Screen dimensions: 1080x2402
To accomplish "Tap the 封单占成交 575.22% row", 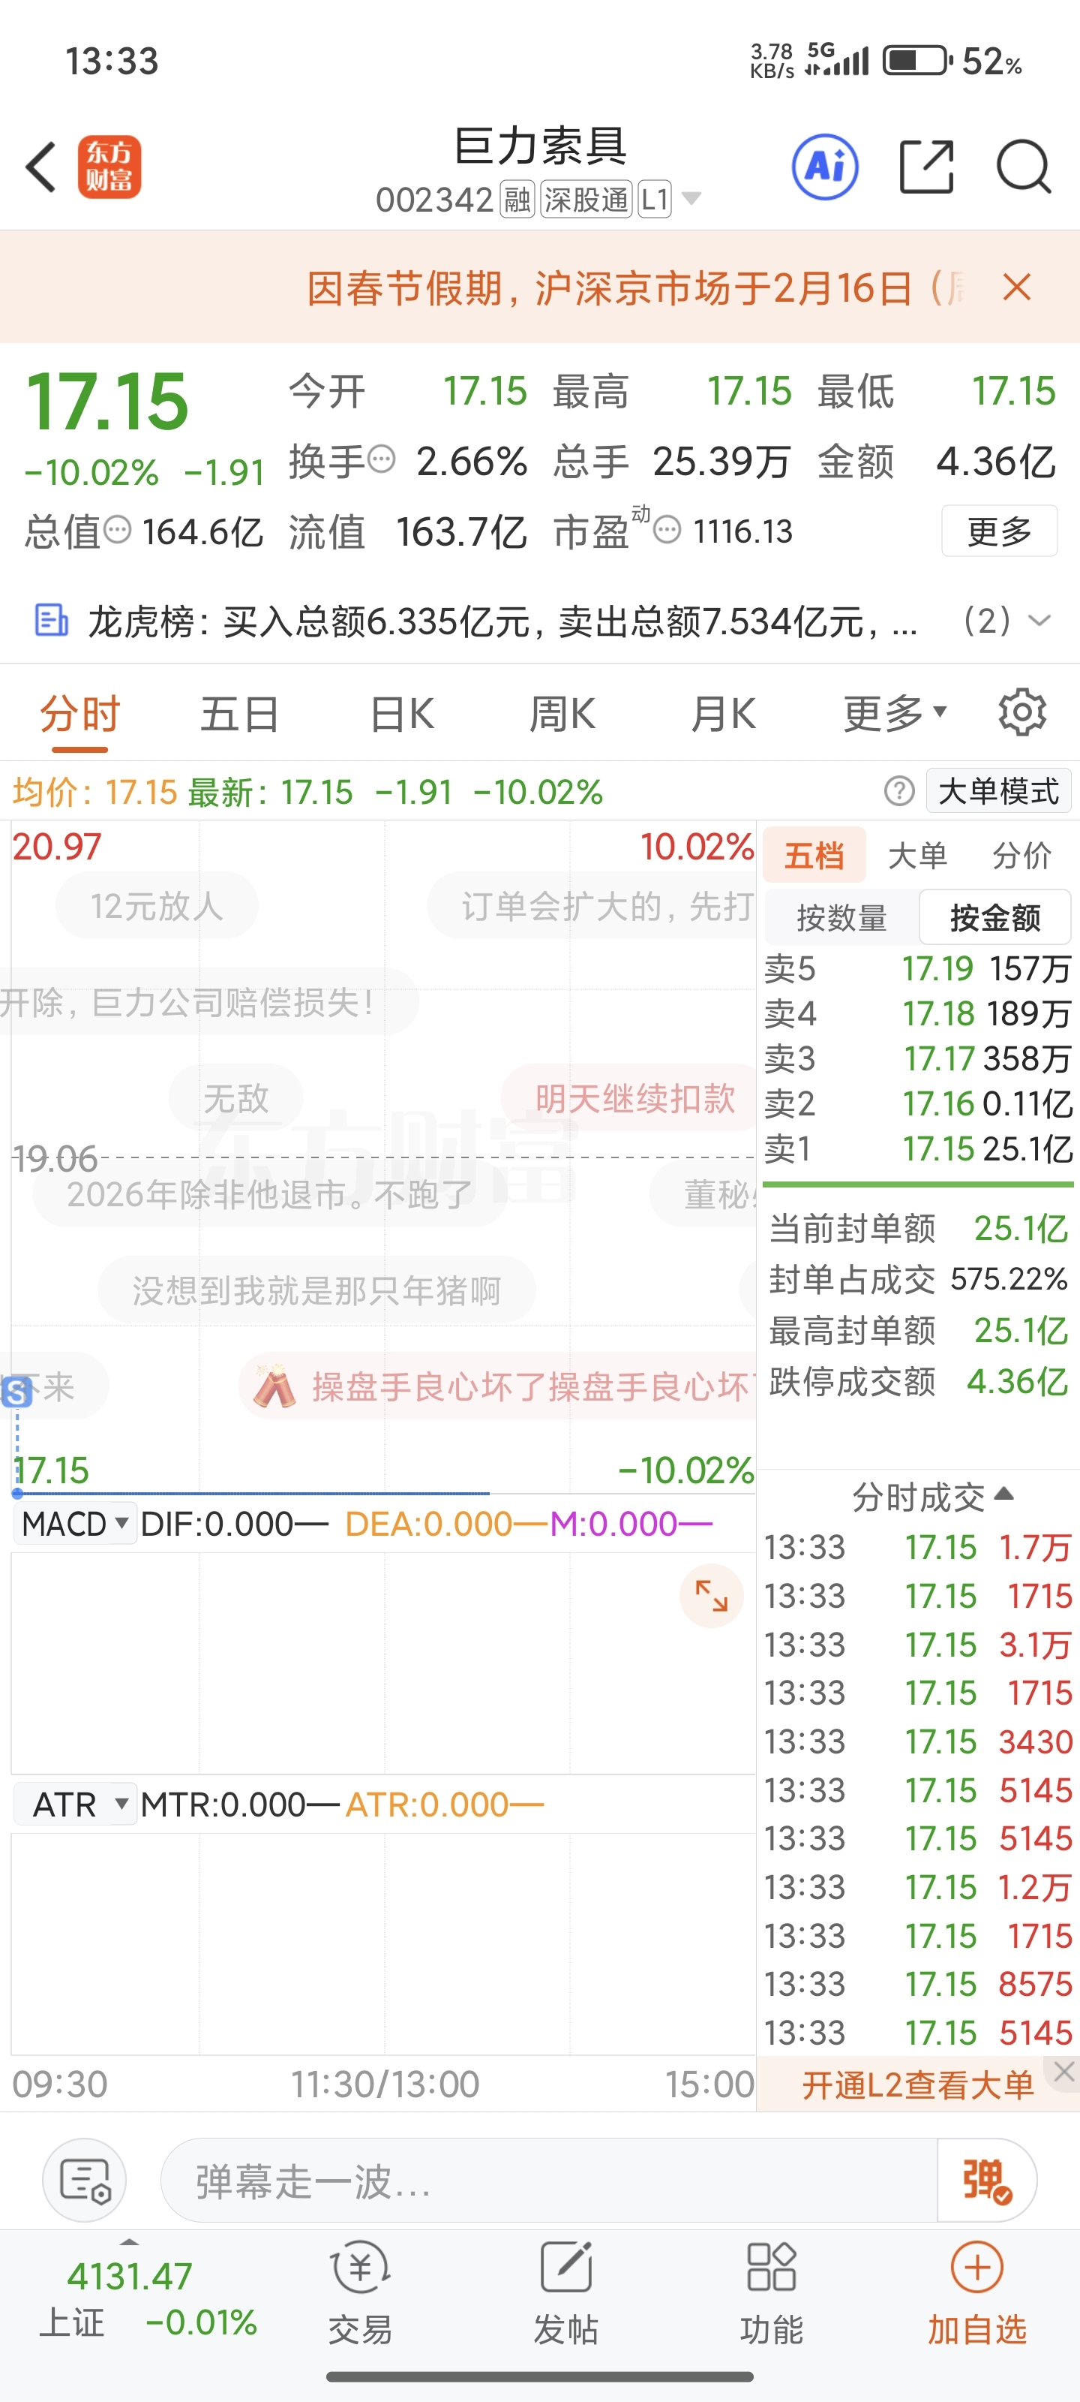I will point(918,1278).
